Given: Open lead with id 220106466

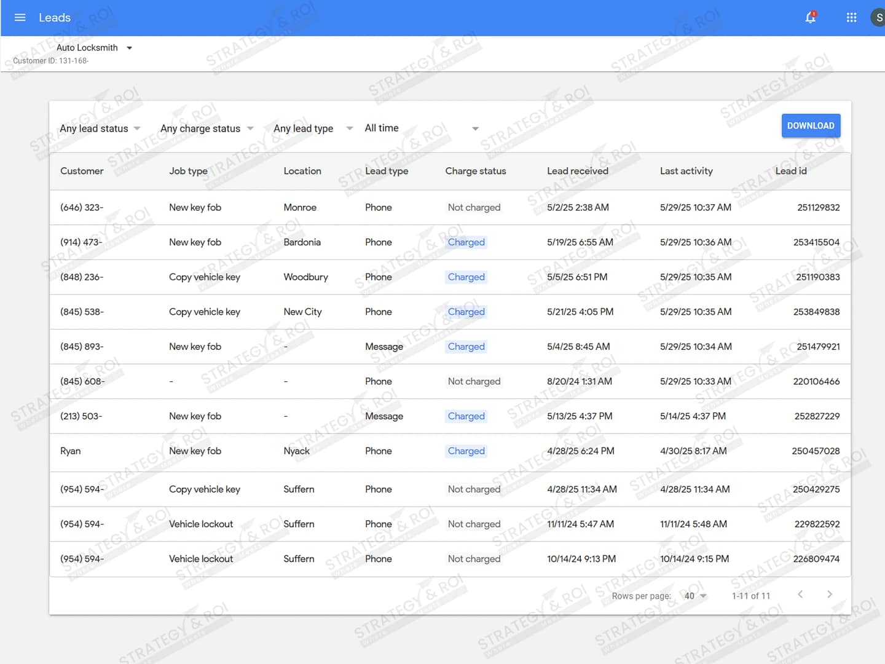Looking at the screenshot, I should 816,382.
